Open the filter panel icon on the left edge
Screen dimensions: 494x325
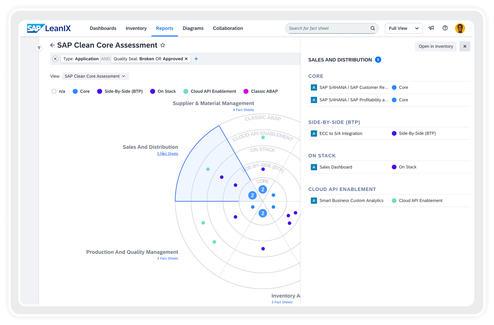click(39, 47)
